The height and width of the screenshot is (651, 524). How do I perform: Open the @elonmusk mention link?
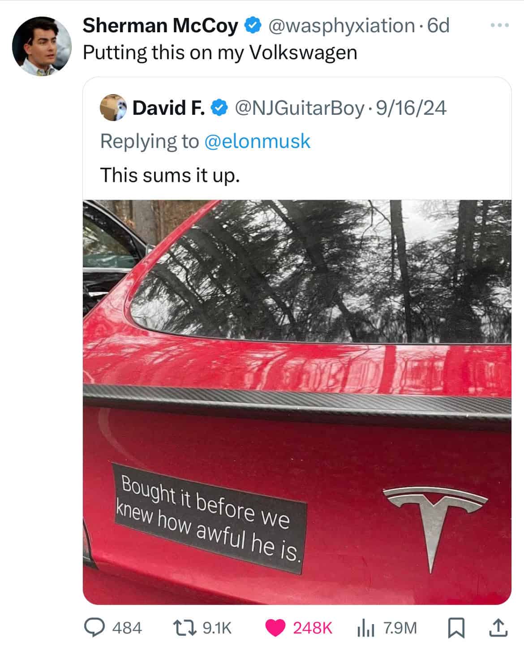click(x=257, y=141)
